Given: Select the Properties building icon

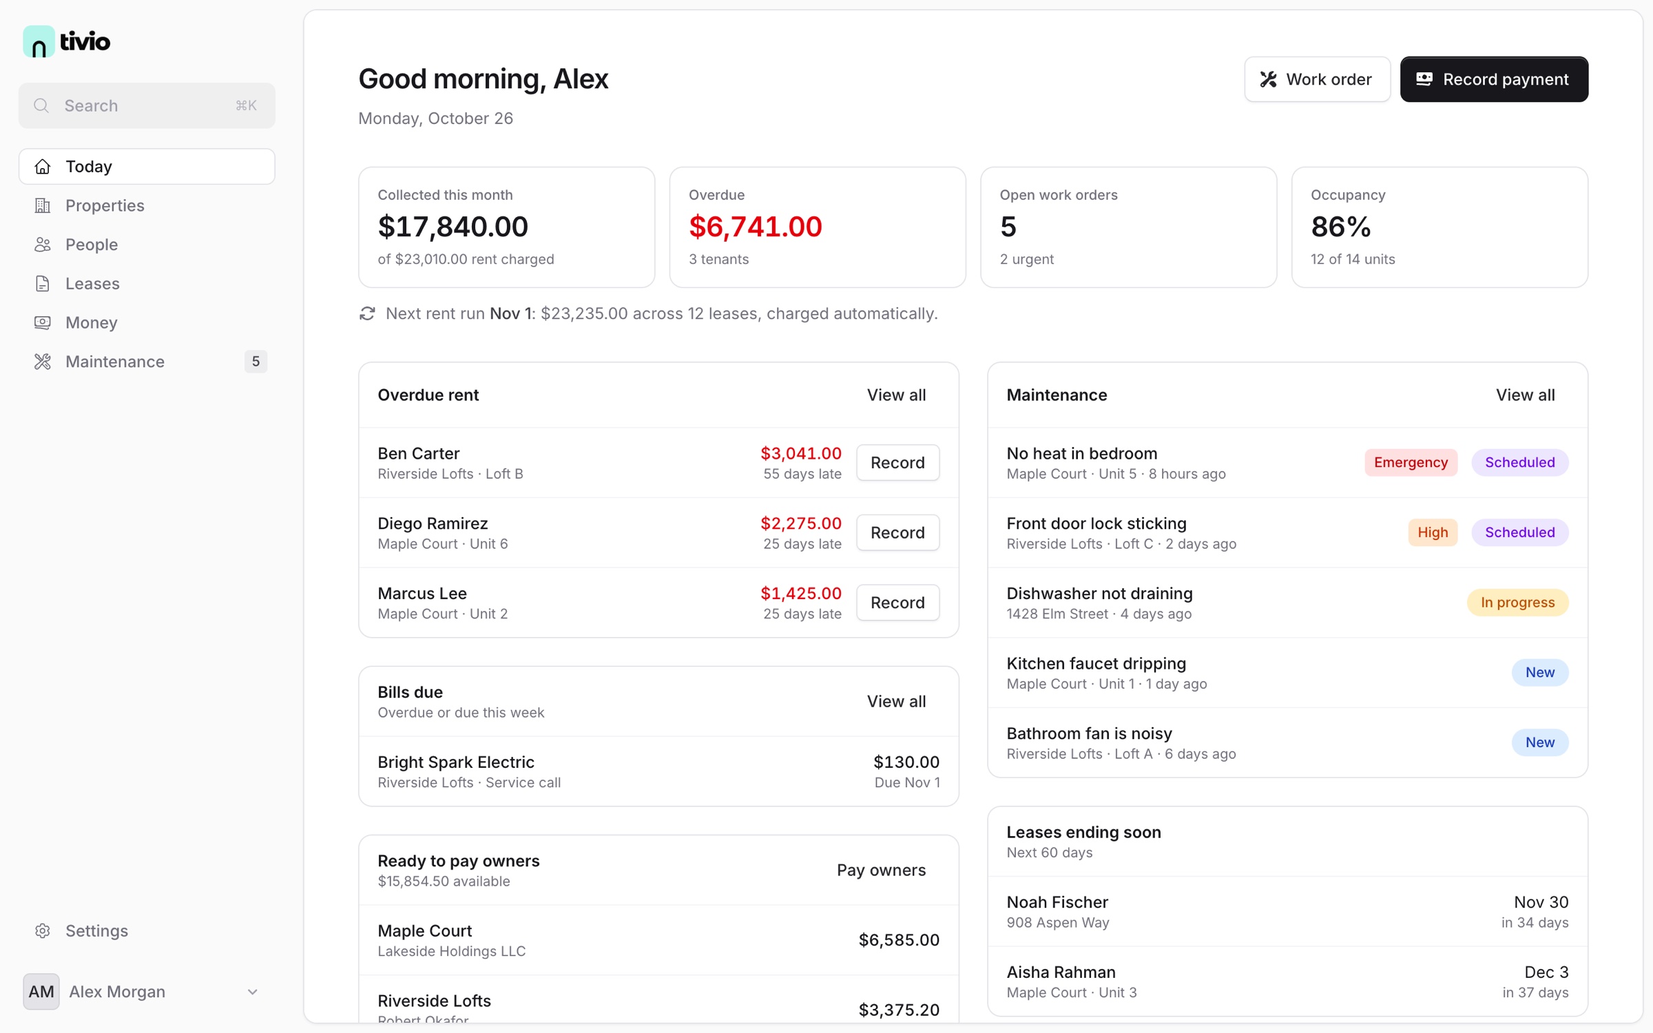Looking at the screenshot, I should point(43,205).
